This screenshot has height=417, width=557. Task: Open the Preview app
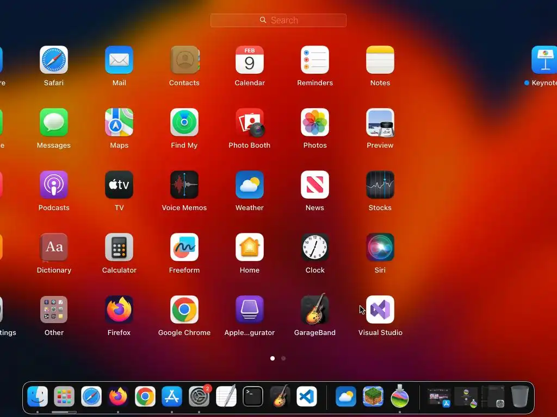tap(380, 122)
